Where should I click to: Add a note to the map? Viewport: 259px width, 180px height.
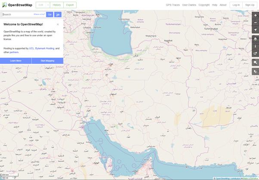tap(256, 62)
